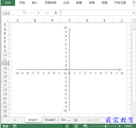The width and height of the screenshot is (136, 128).
Task: Select row 3 header
Action: [x=5, y=25]
